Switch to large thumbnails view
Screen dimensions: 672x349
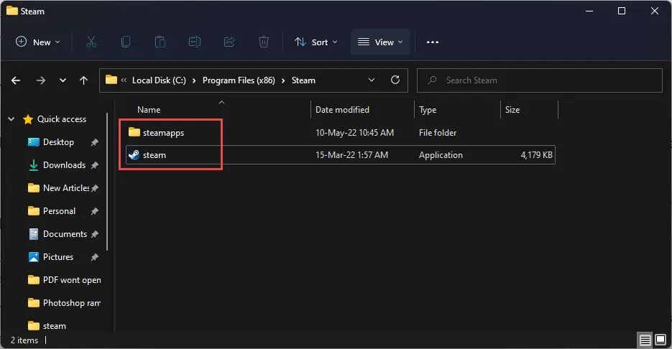(x=661, y=340)
